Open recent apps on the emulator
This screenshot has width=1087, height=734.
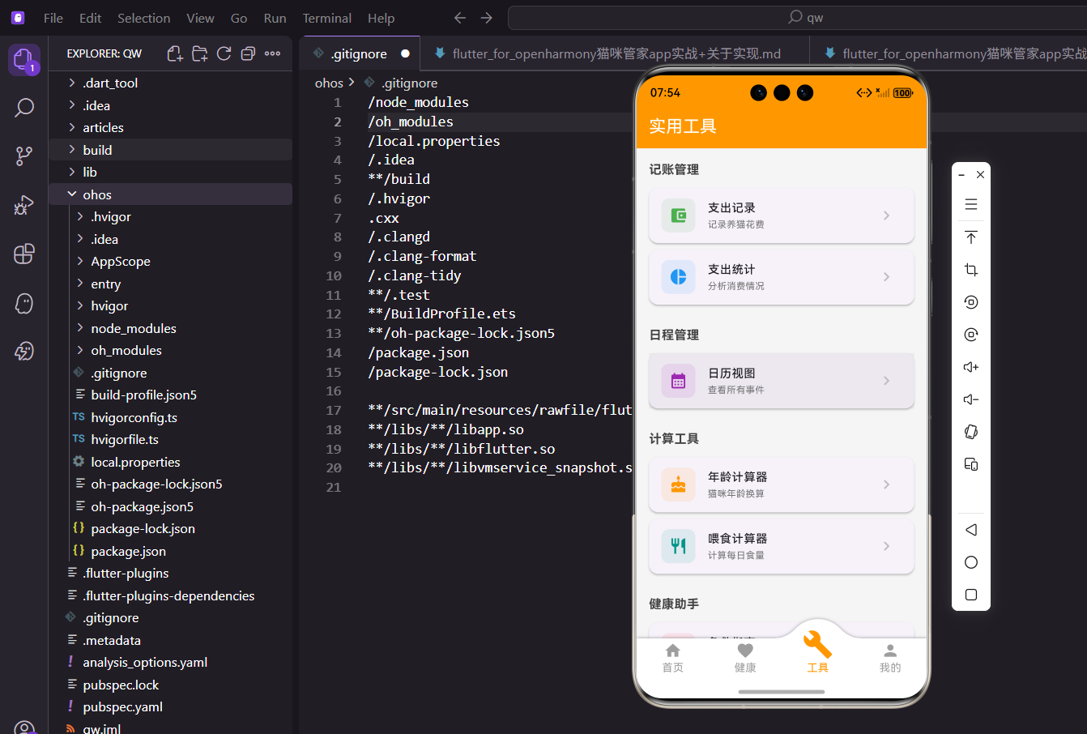[970, 594]
